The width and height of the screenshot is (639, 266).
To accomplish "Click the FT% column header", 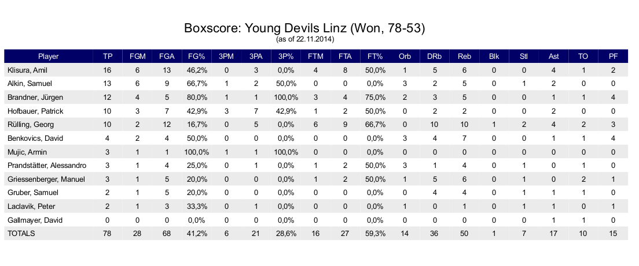I will coord(375,57).
